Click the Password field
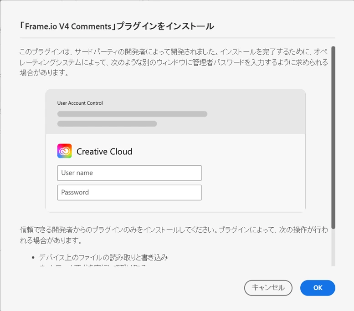The image size is (354, 311). 129,193
